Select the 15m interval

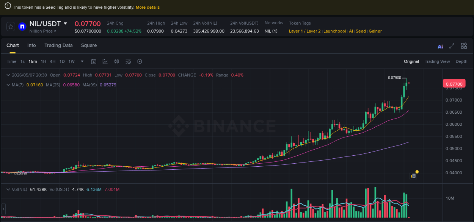[33, 61]
